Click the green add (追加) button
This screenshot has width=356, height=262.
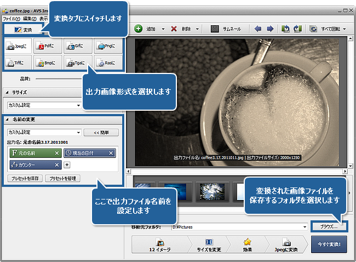pos(139,29)
